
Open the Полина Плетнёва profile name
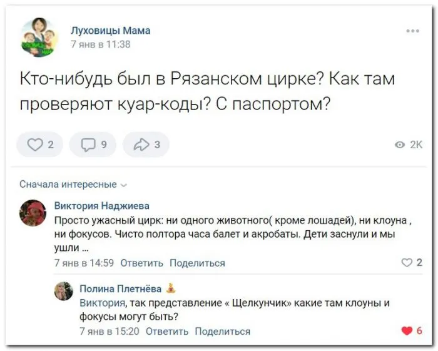point(121,288)
